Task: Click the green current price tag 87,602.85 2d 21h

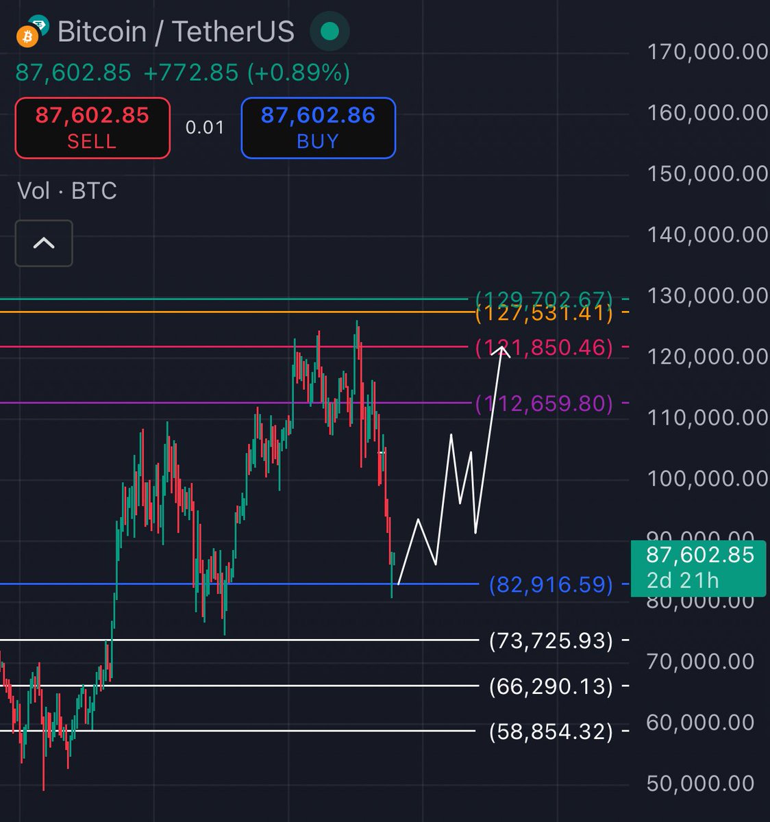Action: pos(698,568)
